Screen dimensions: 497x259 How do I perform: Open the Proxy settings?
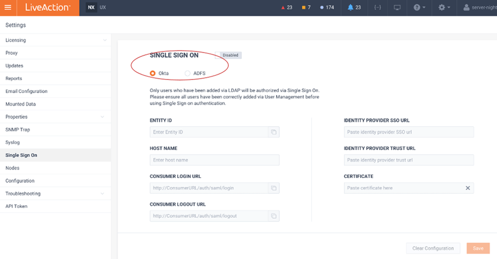(x=55, y=53)
